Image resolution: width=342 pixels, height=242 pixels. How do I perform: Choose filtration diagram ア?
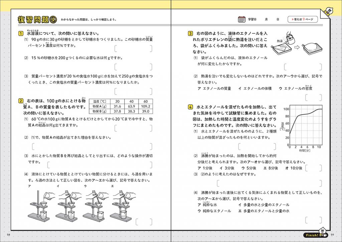[41, 205]
